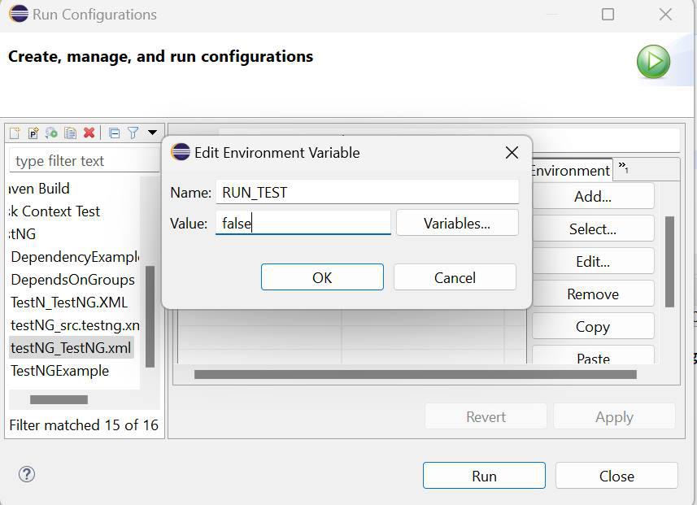Select testNG_TestNG.xml in the configuration list
697x505 pixels.
click(71, 348)
